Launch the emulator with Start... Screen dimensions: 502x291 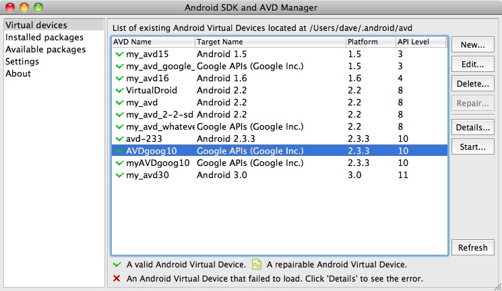pos(472,147)
